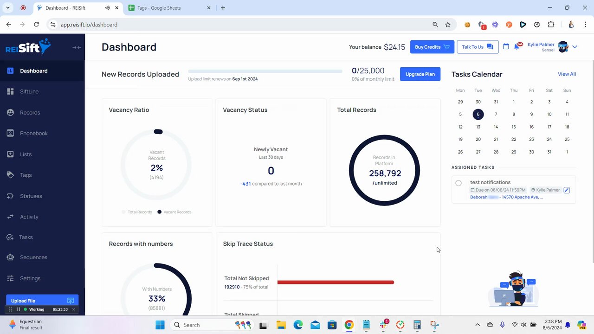Open the Chrome three-dot menu
Screen dimensions: 594x334
585,25
